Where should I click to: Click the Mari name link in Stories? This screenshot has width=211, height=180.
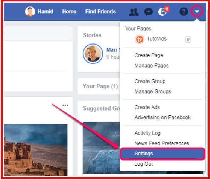coord(113,50)
